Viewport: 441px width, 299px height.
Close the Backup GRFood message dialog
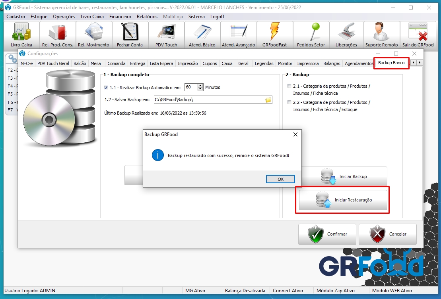coord(295,134)
